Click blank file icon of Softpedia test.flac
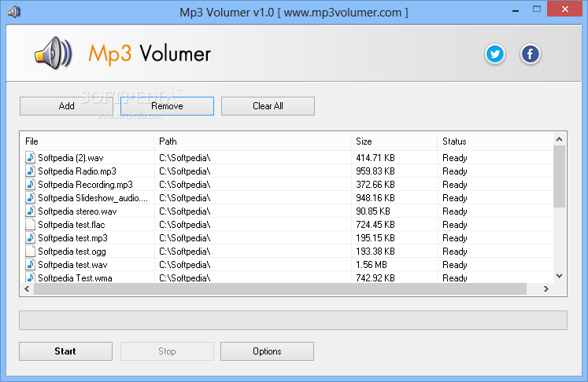This screenshot has width=588, height=382. tap(31, 224)
